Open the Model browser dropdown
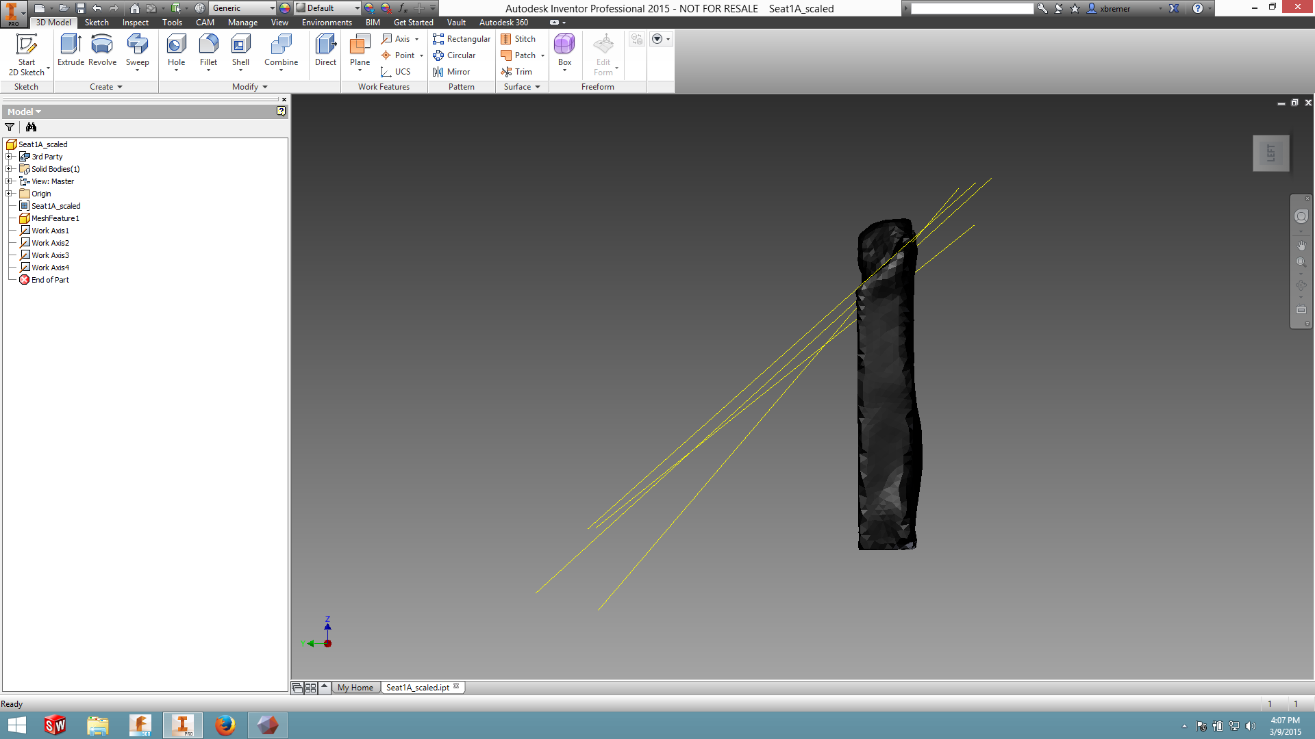 [x=24, y=112]
